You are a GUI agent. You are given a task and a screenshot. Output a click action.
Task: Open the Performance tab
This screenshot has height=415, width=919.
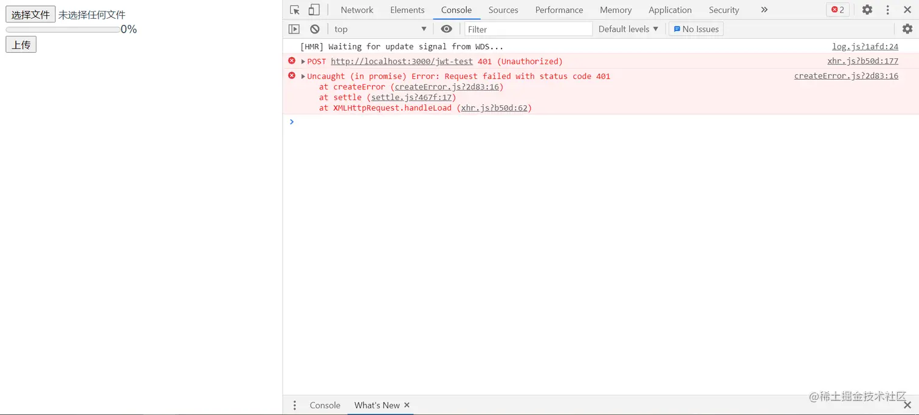coord(559,10)
